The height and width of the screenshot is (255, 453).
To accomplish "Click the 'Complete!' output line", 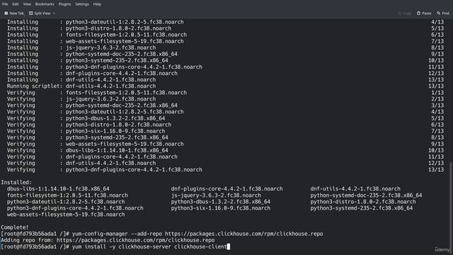I will click(15, 227).
